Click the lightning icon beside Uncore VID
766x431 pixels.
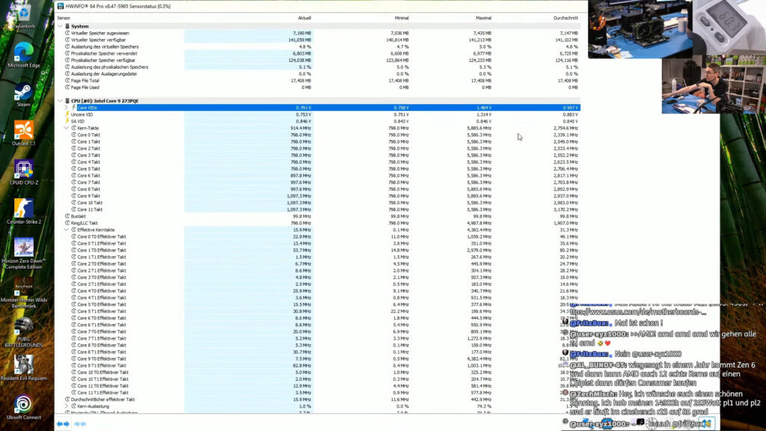[67, 114]
